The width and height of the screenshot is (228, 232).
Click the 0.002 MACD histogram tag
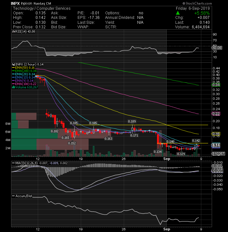click(x=217, y=166)
